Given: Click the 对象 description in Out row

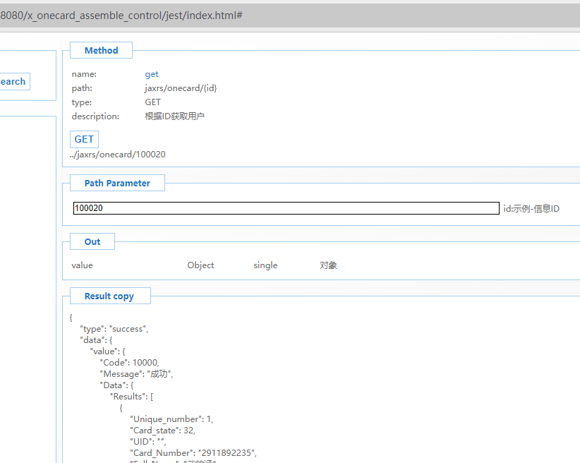Looking at the screenshot, I should [328, 265].
